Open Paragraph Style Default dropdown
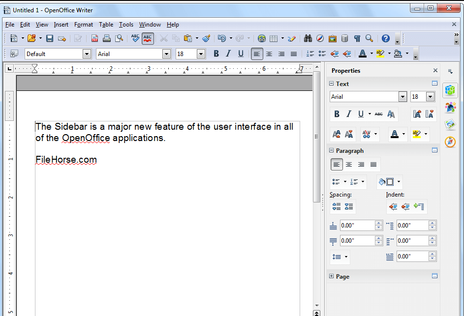This screenshot has width=464, height=316. pyautogui.click(x=87, y=54)
